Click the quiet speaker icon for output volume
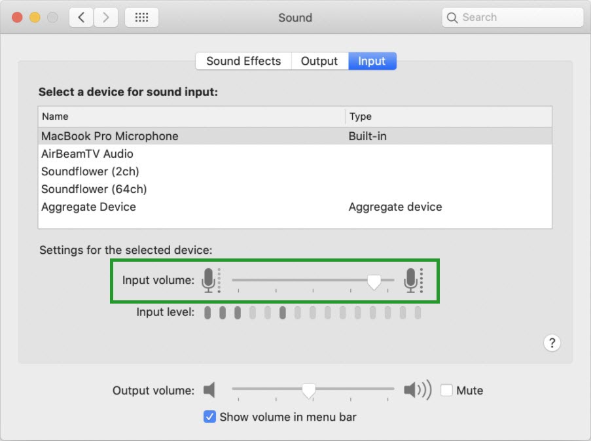This screenshot has width=591, height=441. click(209, 390)
